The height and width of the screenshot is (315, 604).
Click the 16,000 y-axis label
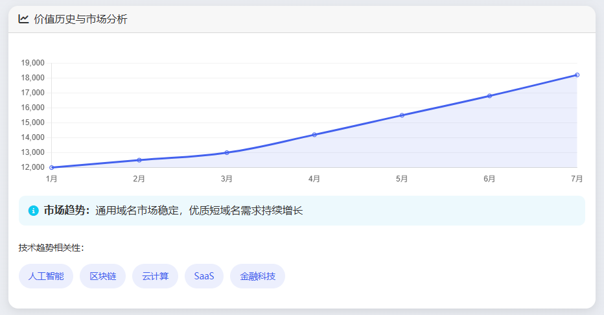pyautogui.click(x=33, y=108)
